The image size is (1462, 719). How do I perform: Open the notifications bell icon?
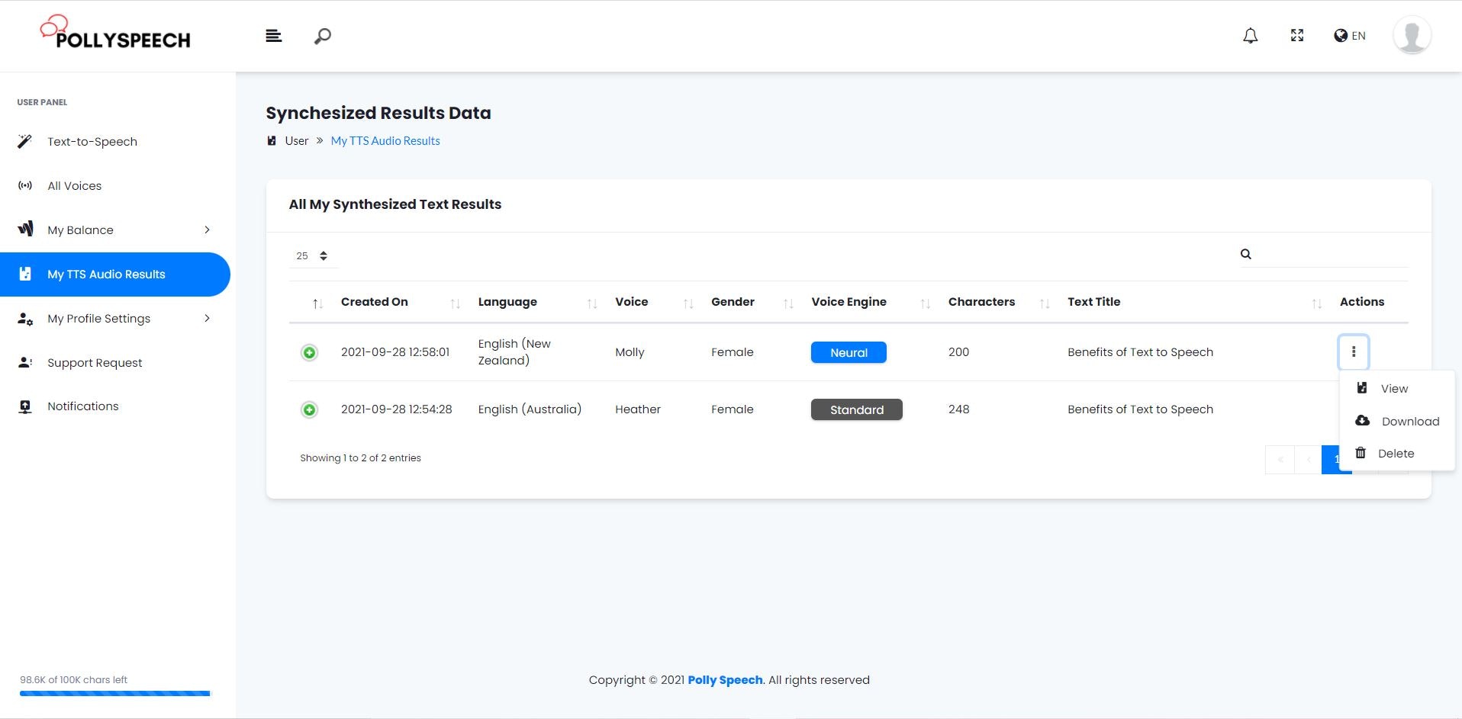pos(1250,36)
